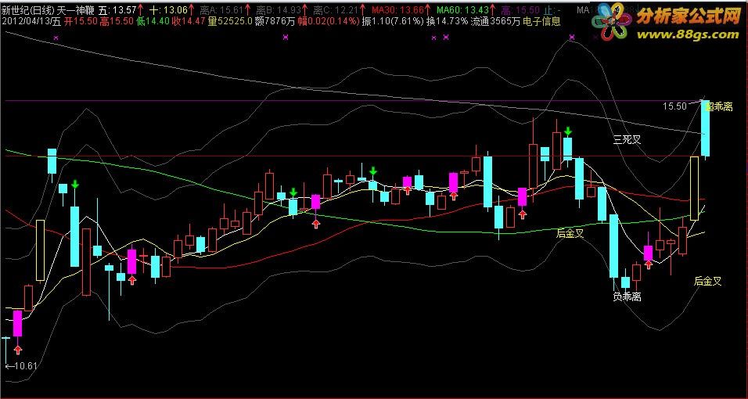
Task: Click the volume value 量52525.0
Action: pos(230,21)
